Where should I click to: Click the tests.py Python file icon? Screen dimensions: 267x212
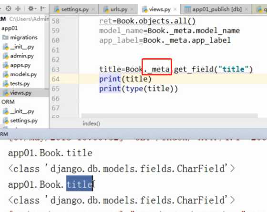6,83
